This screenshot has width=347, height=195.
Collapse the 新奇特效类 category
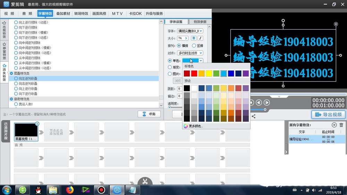pyautogui.click(x=11, y=99)
